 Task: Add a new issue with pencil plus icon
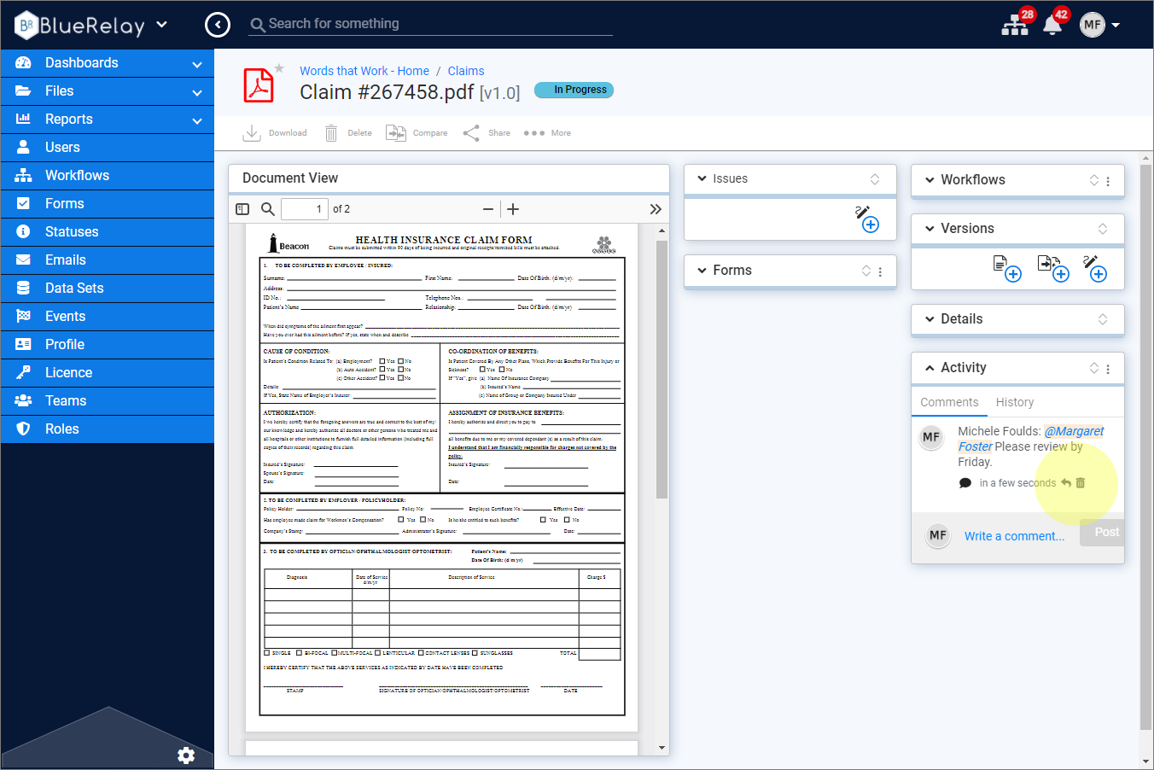(866, 219)
